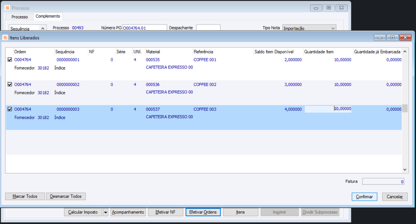This screenshot has height=224, width=416.
Task: Click the vertical scrollbar thumb of grid
Action: point(405,109)
